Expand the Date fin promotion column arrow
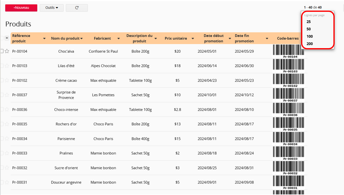Image resolution: width=344 pixels, height=195 pixels. (x=267, y=39)
